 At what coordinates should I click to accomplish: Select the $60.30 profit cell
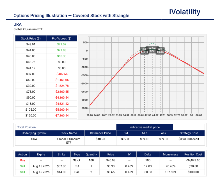(62, 56)
